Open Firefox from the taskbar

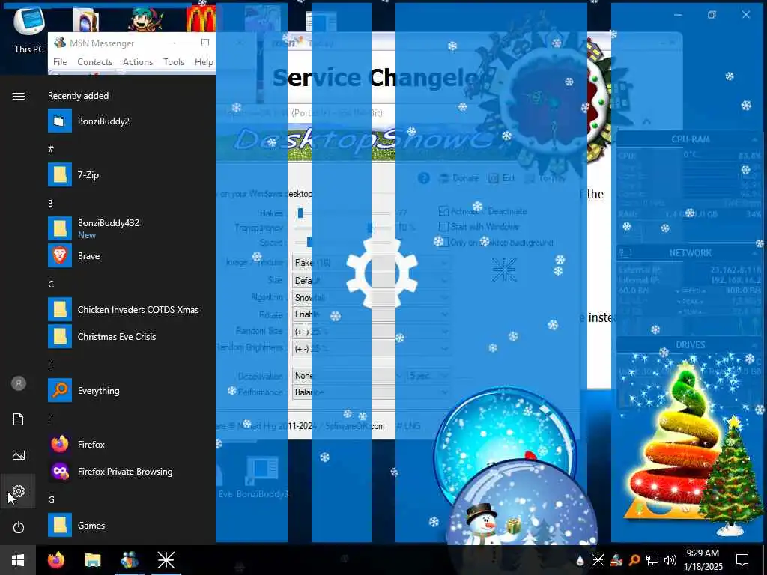[56, 560]
